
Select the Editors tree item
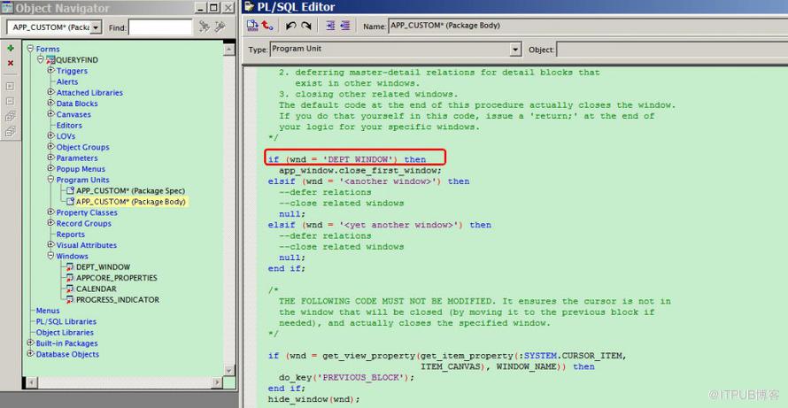[69, 125]
